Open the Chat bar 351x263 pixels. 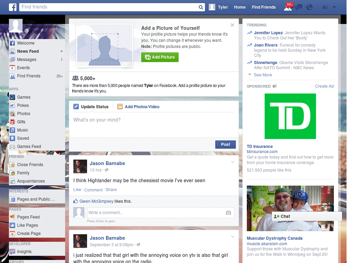(307, 216)
